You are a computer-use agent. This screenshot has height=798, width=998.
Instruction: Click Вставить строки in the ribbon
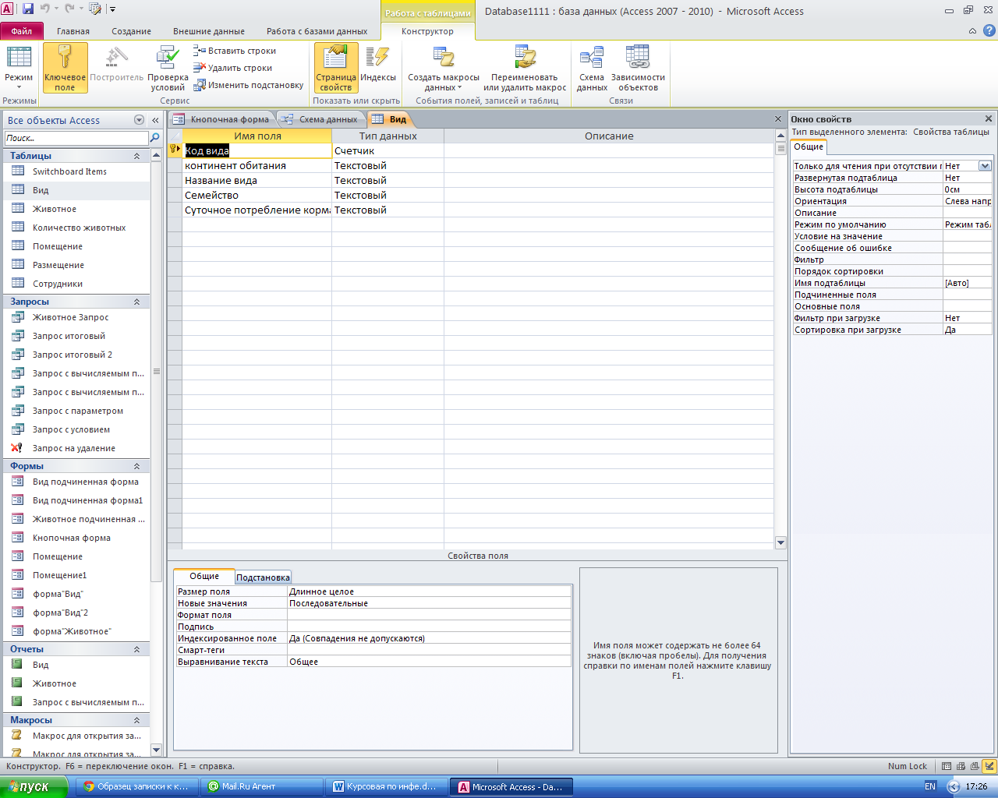235,51
